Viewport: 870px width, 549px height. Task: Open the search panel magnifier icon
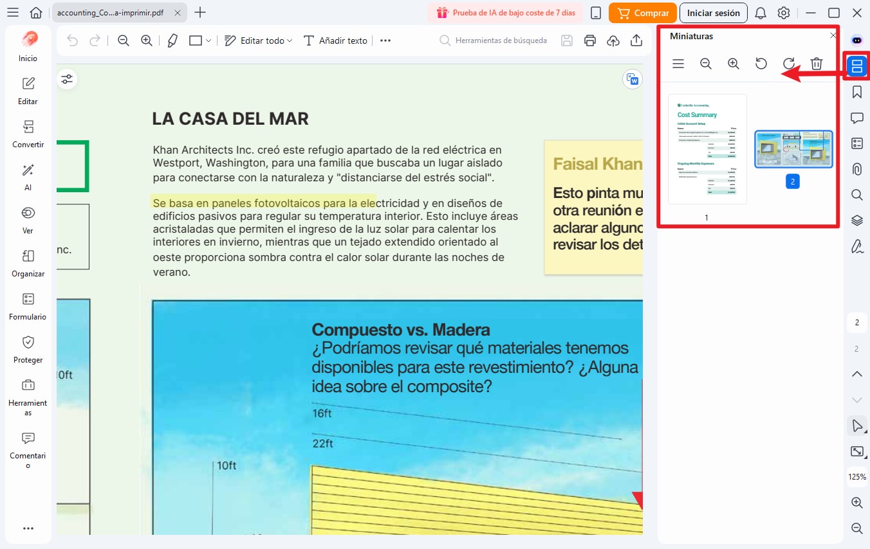(856, 194)
